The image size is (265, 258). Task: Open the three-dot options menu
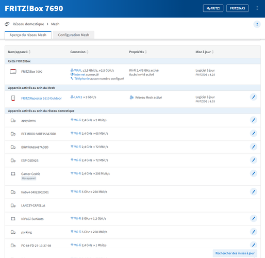tap(257, 8)
